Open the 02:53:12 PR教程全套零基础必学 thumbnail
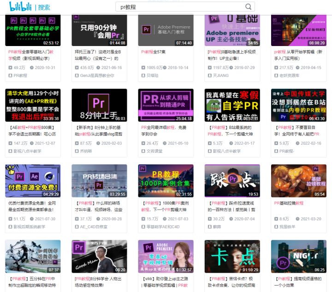The height and width of the screenshot is (292, 332). pyautogui.click(x=33, y=30)
